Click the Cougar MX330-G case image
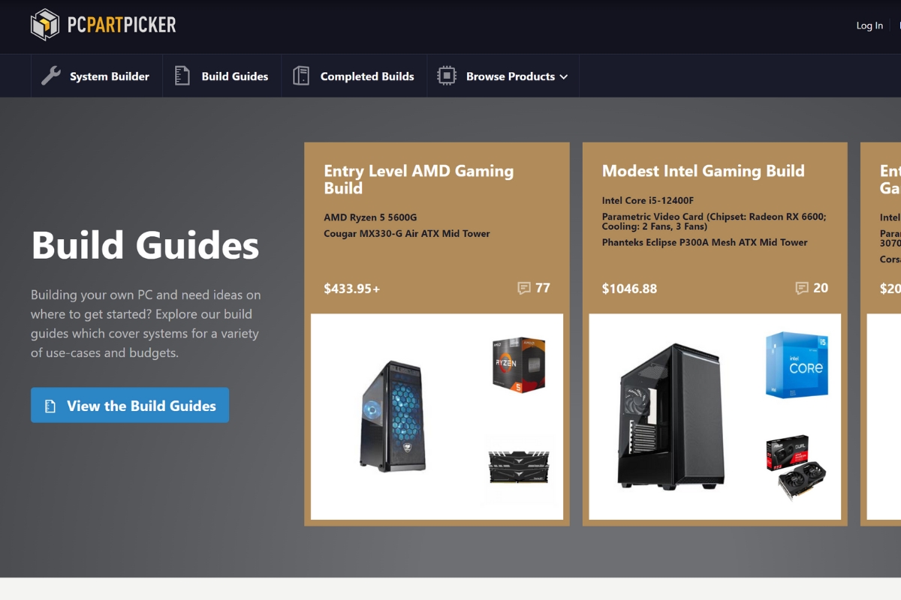This screenshot has width=901, height=600. point(393,416)
